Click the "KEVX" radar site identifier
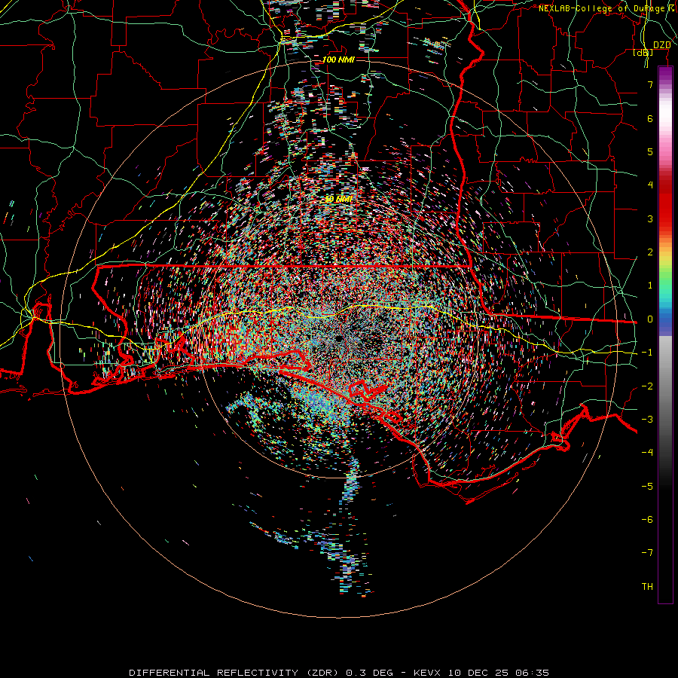 click(x=427, y=673)
